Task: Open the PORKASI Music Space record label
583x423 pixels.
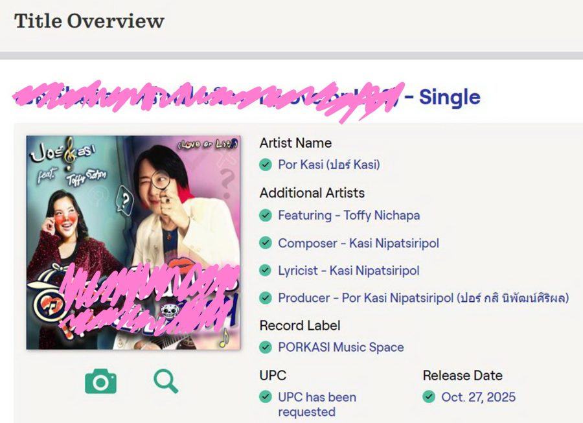Action: pos(341,347)
